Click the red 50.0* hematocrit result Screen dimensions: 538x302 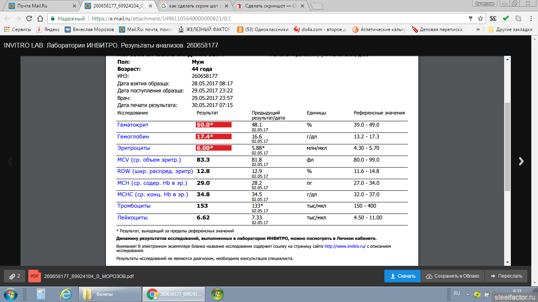[x=213, y=125]
